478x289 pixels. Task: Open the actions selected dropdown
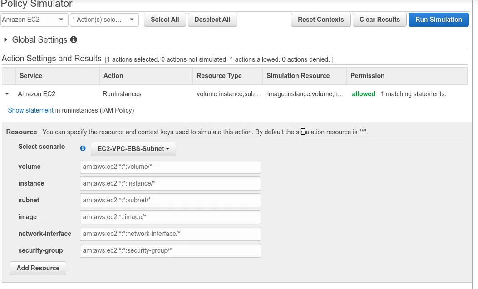104,20
